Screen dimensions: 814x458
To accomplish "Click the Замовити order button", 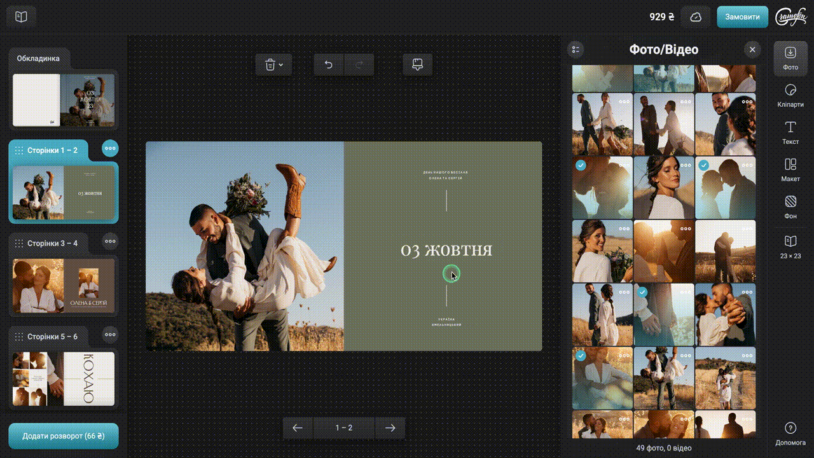I will click(x=742, y=17).
